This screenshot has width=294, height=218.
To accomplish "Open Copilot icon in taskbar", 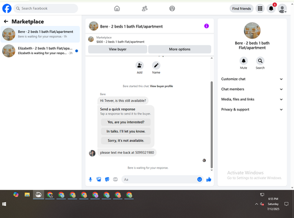I will click(16, 194).
